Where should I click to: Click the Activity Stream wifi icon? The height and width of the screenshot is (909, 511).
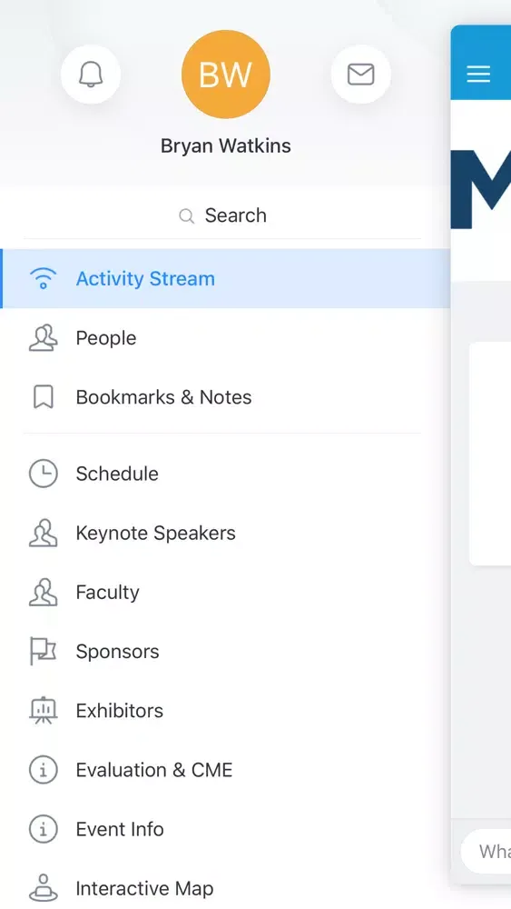click(44, 278)
